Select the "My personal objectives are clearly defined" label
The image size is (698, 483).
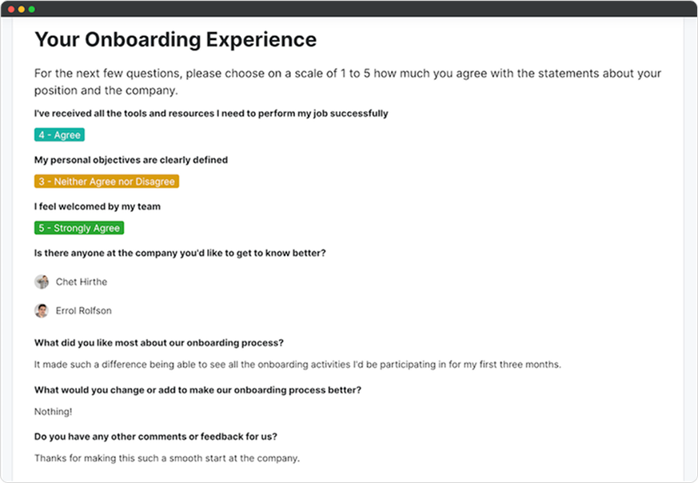[x=131, y=160]
